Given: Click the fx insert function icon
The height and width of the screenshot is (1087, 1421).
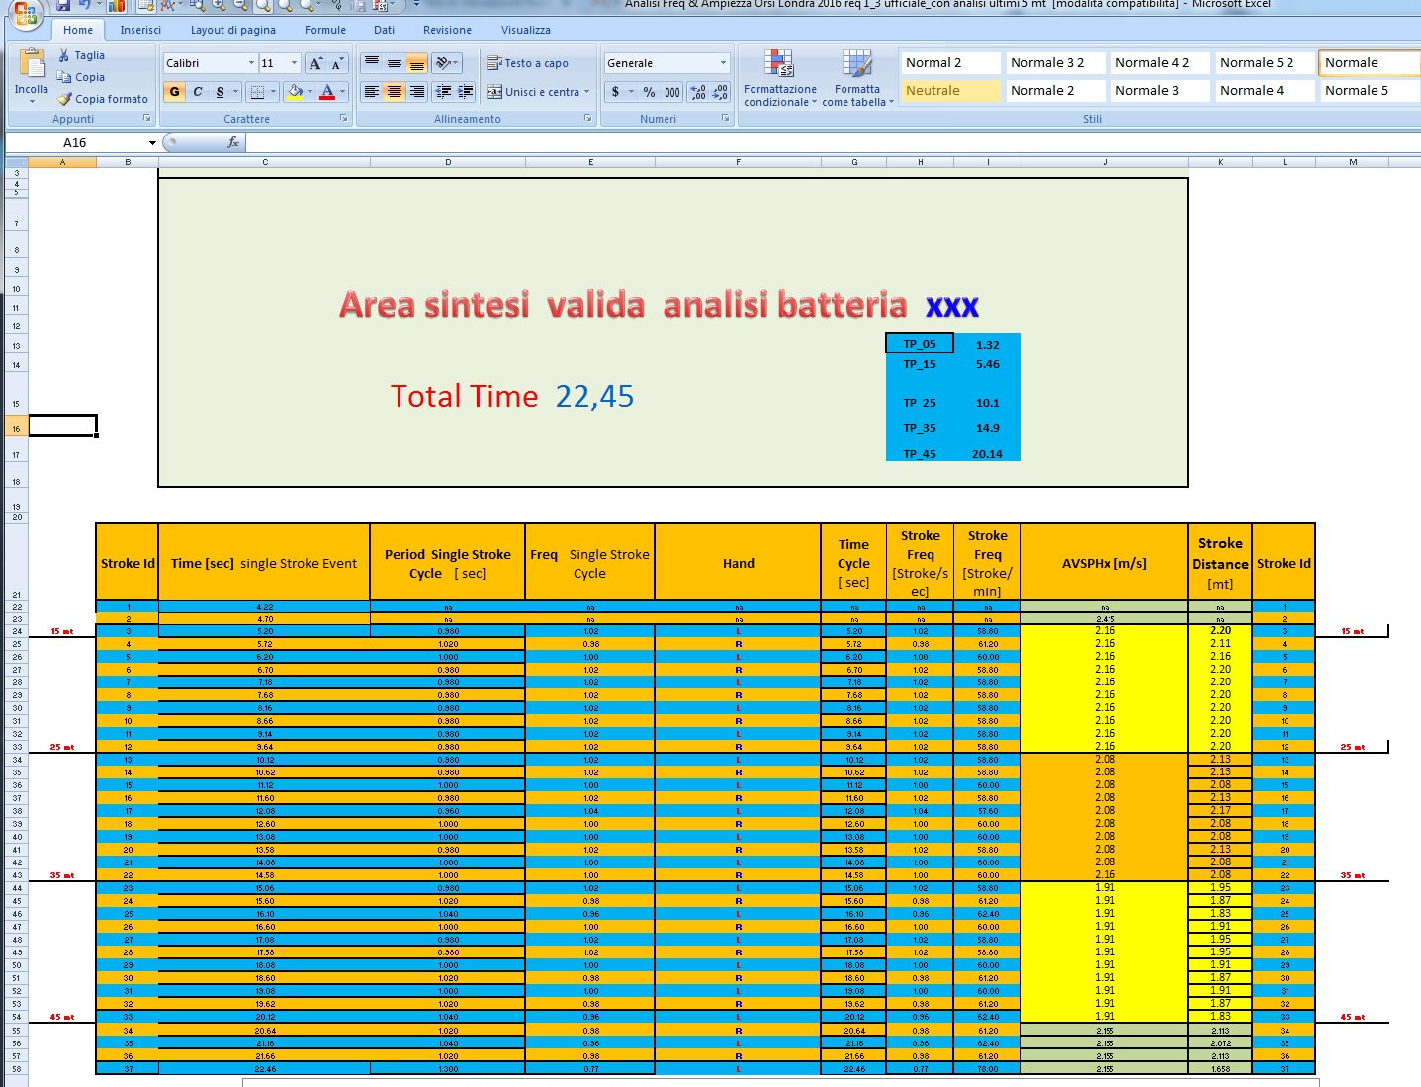Looking at the screenshot, I should 233,142.
